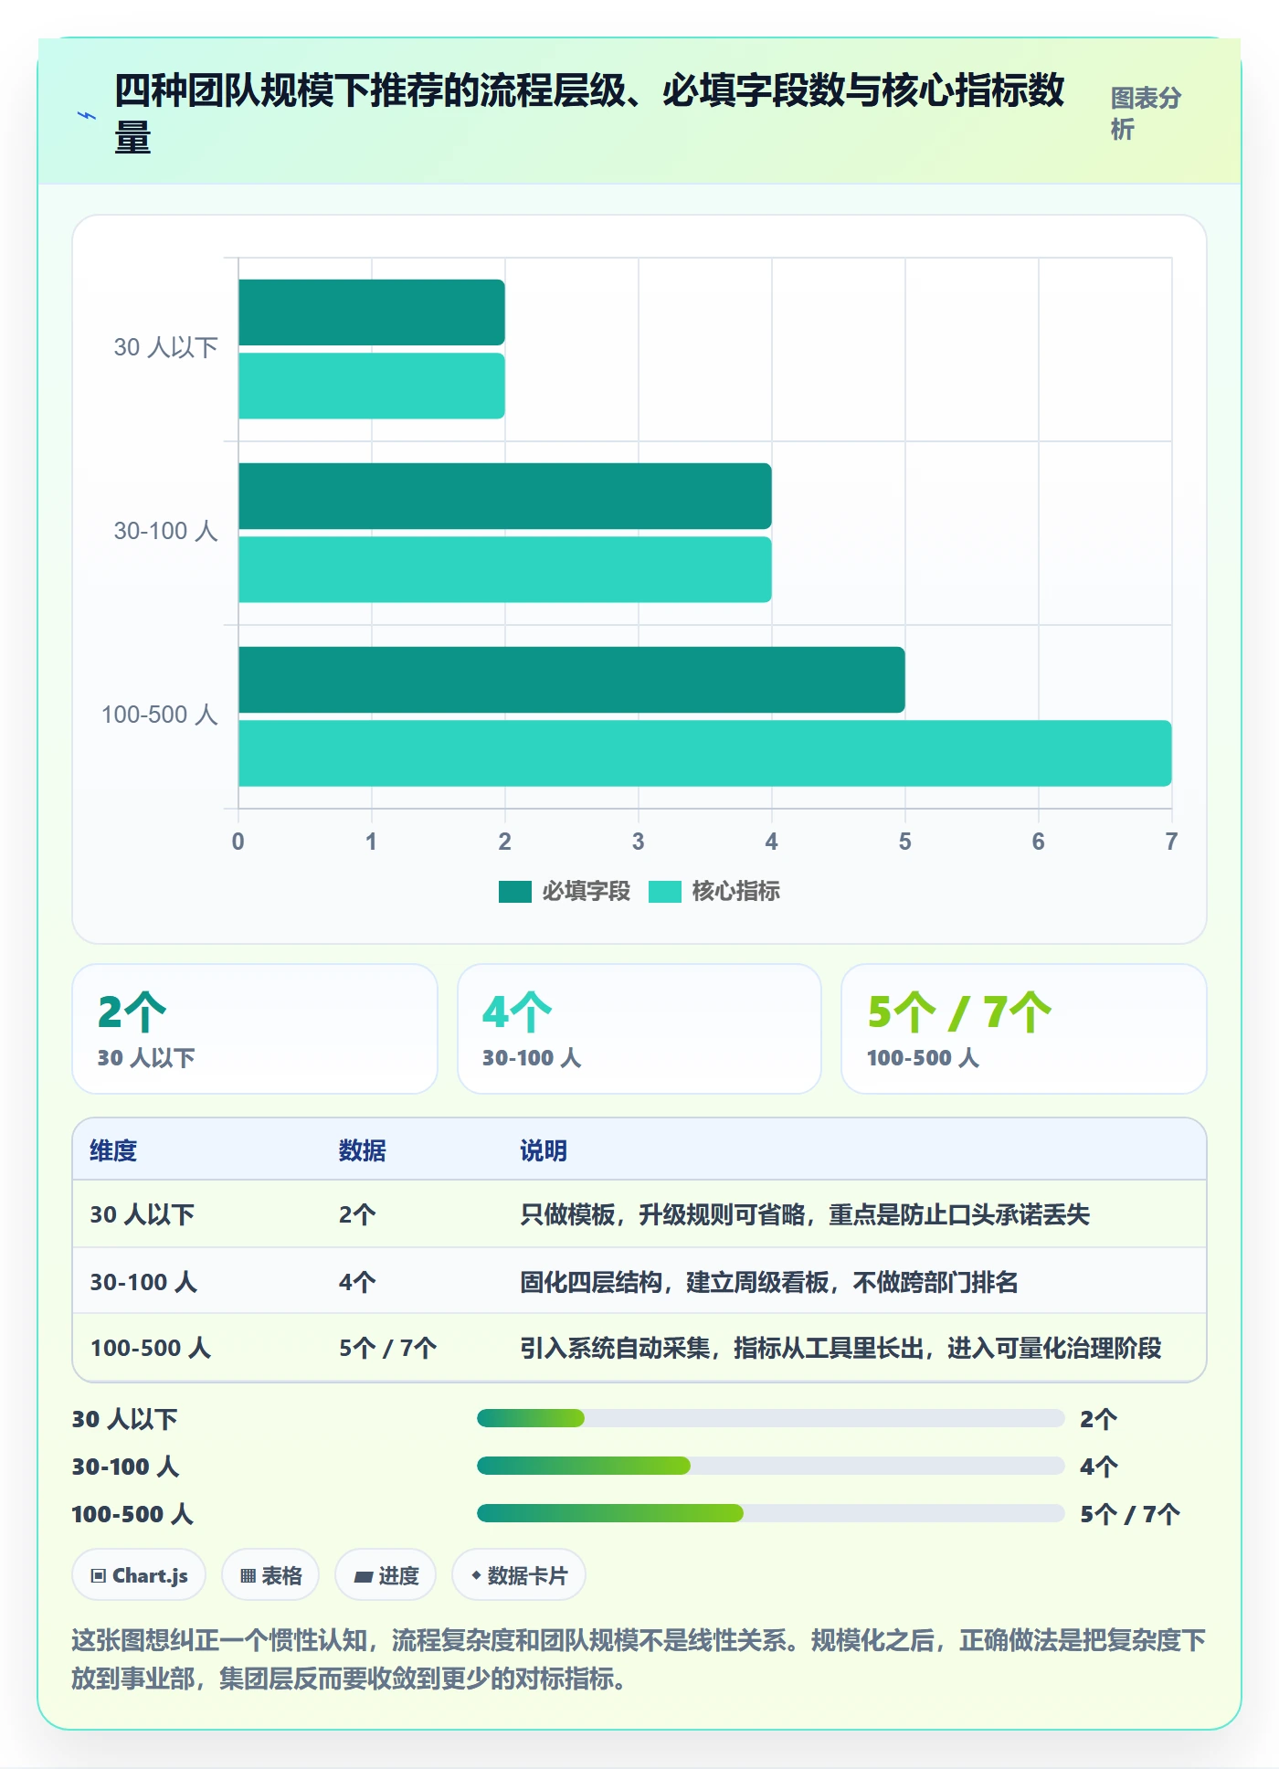Toggle the 核心指标 legend color swatch
The height and width of the screenshot is (1769, 1279).
click(665, 892)
